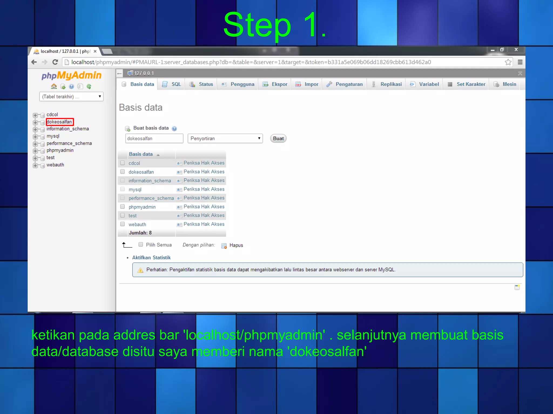
Task: Check the test database checkbox
Action: tap(123, 215)
